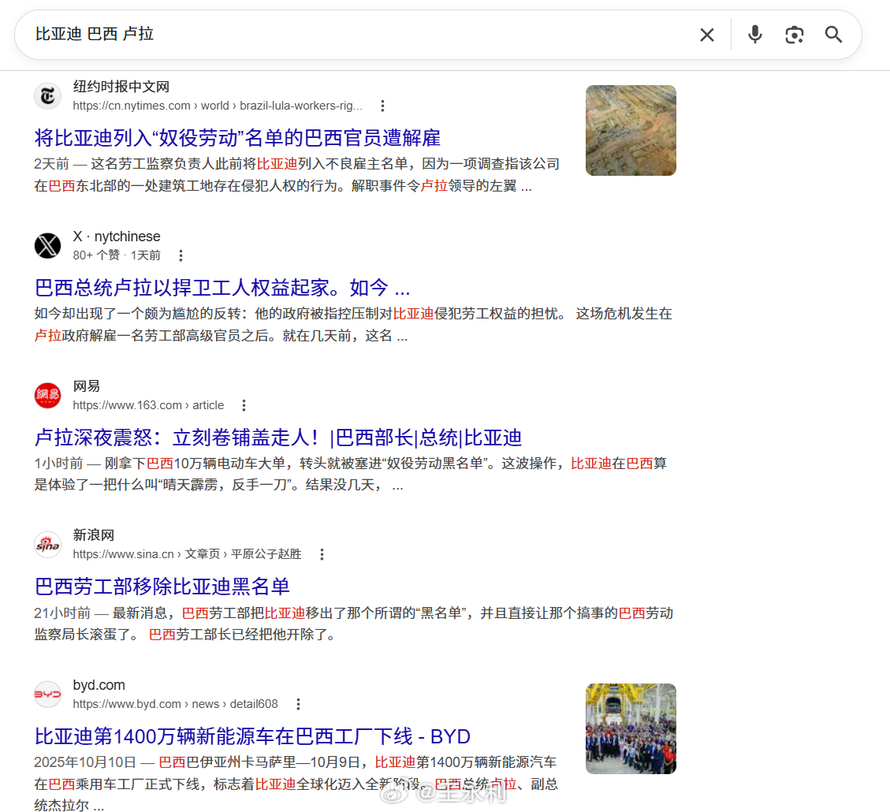Open more options for X nytchinese result
This screenshot has height=812, width=890.
pyautogui.click(x=181, y=255)
